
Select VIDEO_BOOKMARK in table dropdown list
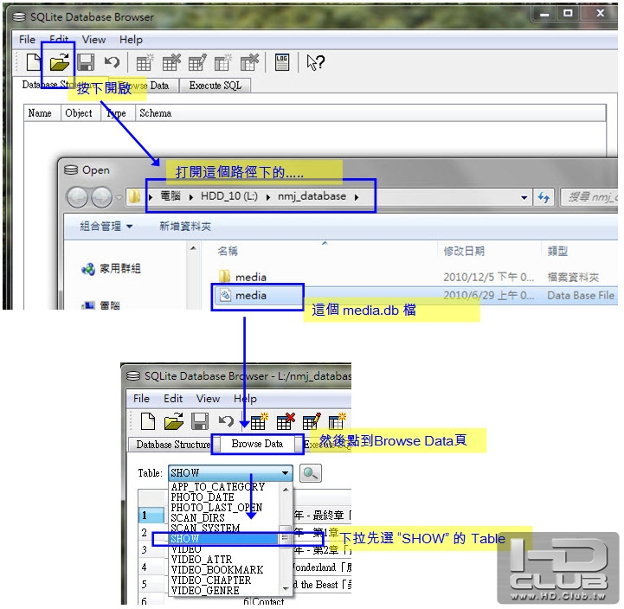pos(217,570)
